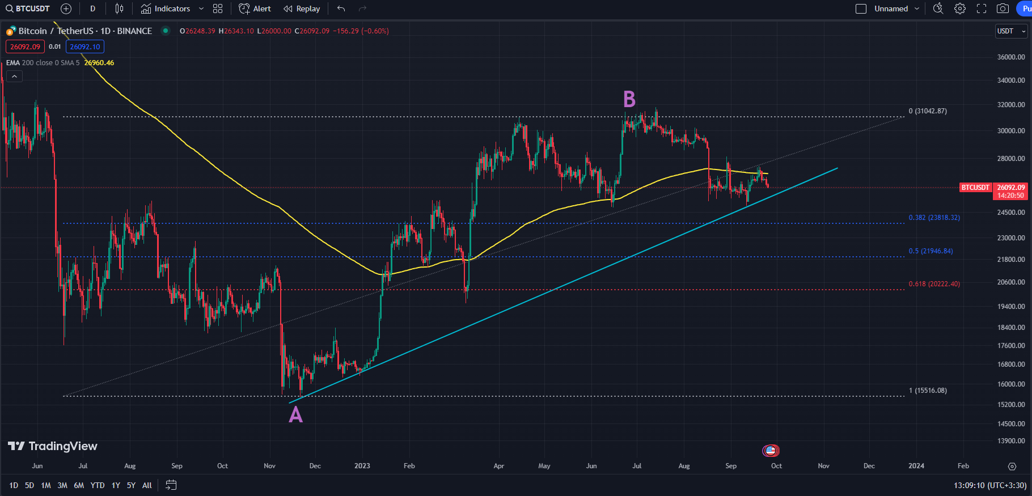This screenshot has height=496, width=1032.
Task: Click the 2023 label on time axis
Action: (x=362, y=466)
